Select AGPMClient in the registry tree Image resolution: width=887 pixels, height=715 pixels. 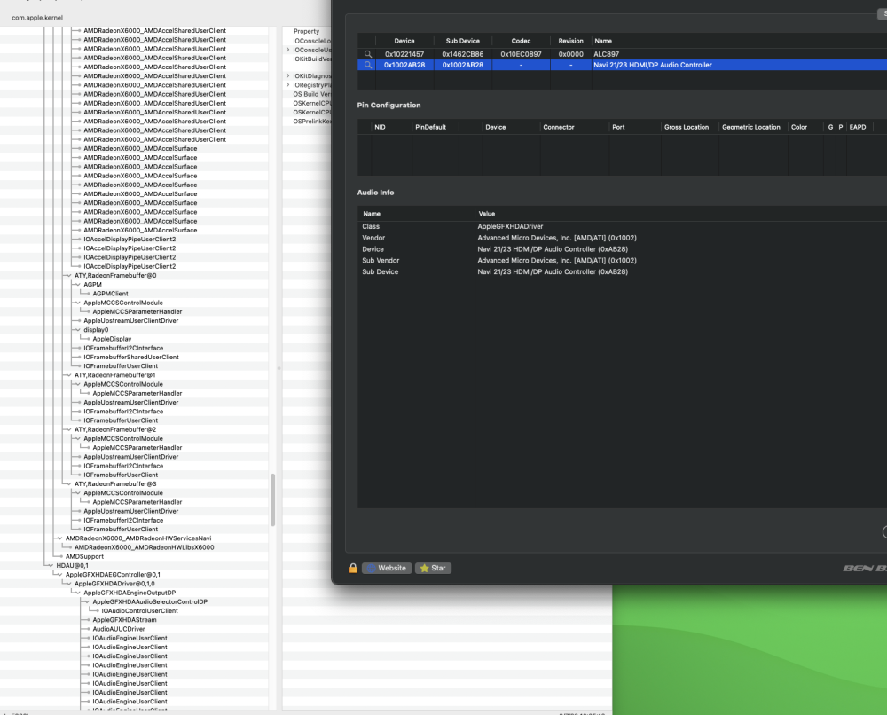(110, 294)
